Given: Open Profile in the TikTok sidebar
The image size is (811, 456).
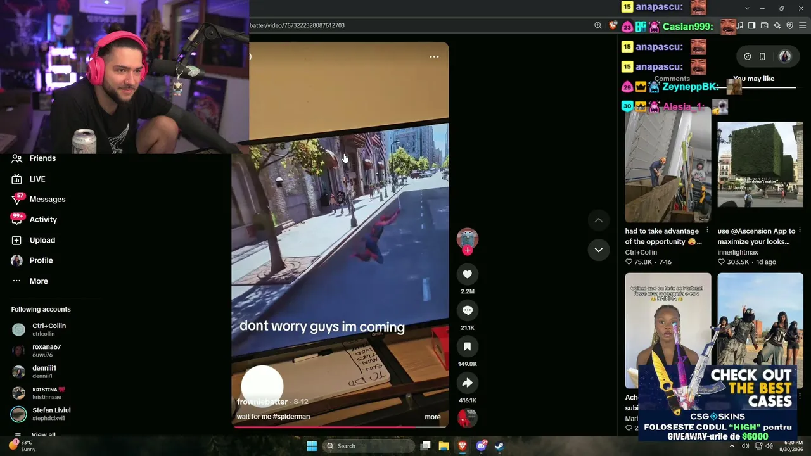Looking at the screenshot, I should tap(33, 260).
